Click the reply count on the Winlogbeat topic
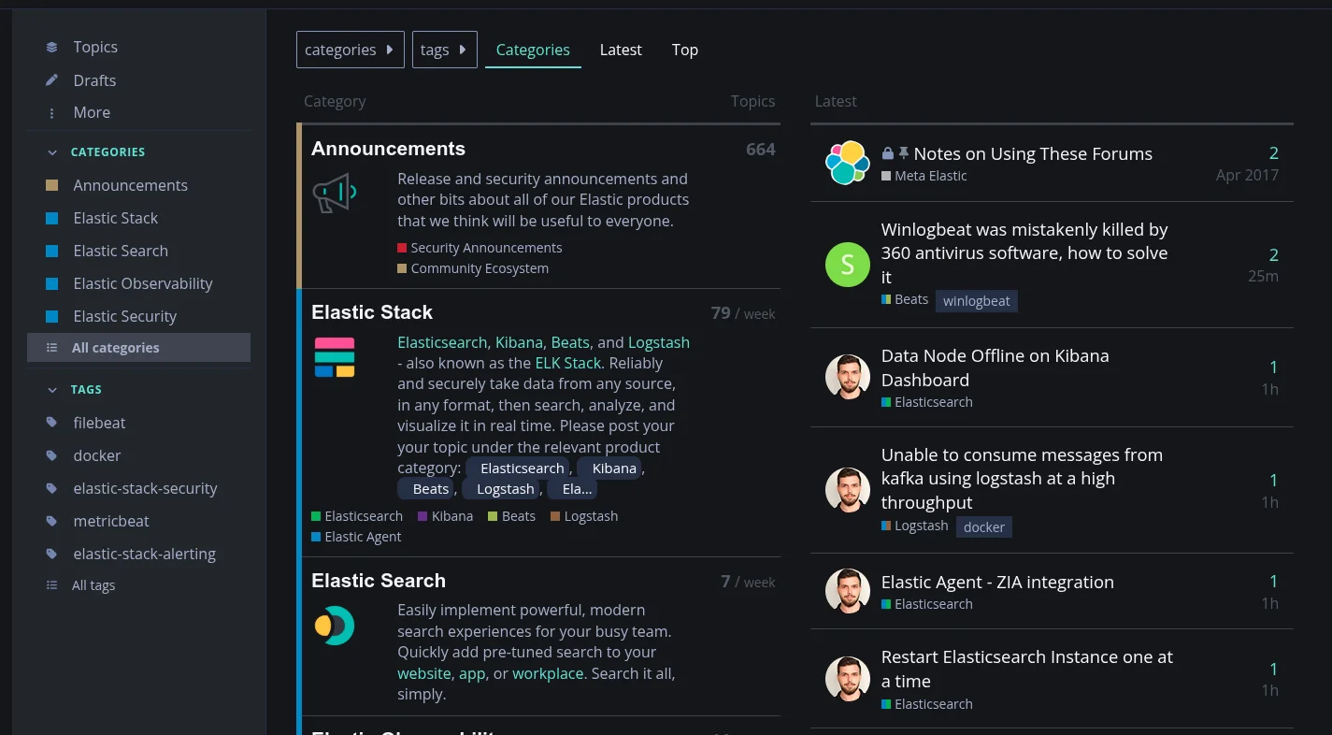Viewport: 1332px width, 735px height. [1273, 254]
